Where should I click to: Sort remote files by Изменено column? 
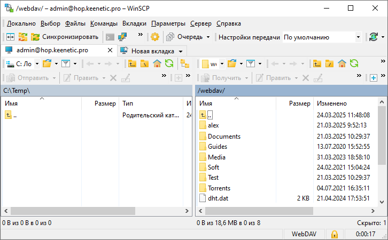click(x=331, y=103)
